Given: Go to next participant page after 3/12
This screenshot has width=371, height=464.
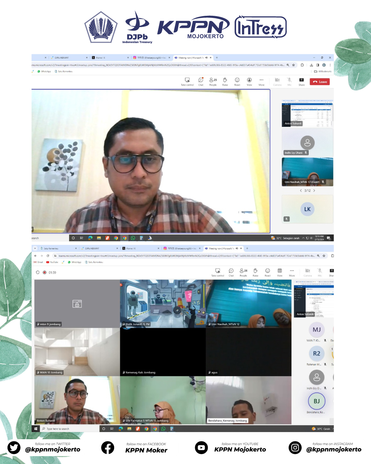Looking at the screenshot, I should 314,190.
